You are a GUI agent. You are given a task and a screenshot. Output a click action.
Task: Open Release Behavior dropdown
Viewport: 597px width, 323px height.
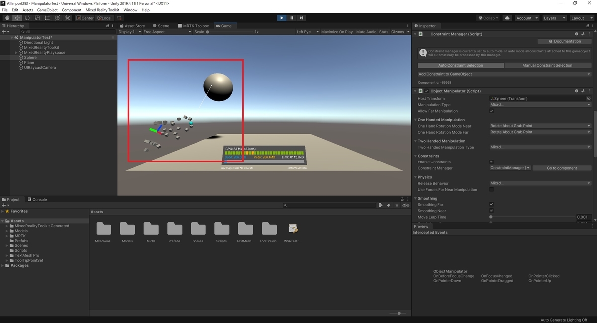(x=540, y=183)
